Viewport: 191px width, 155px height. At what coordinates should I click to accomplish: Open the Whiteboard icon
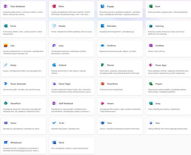click(x=6, y=143)
